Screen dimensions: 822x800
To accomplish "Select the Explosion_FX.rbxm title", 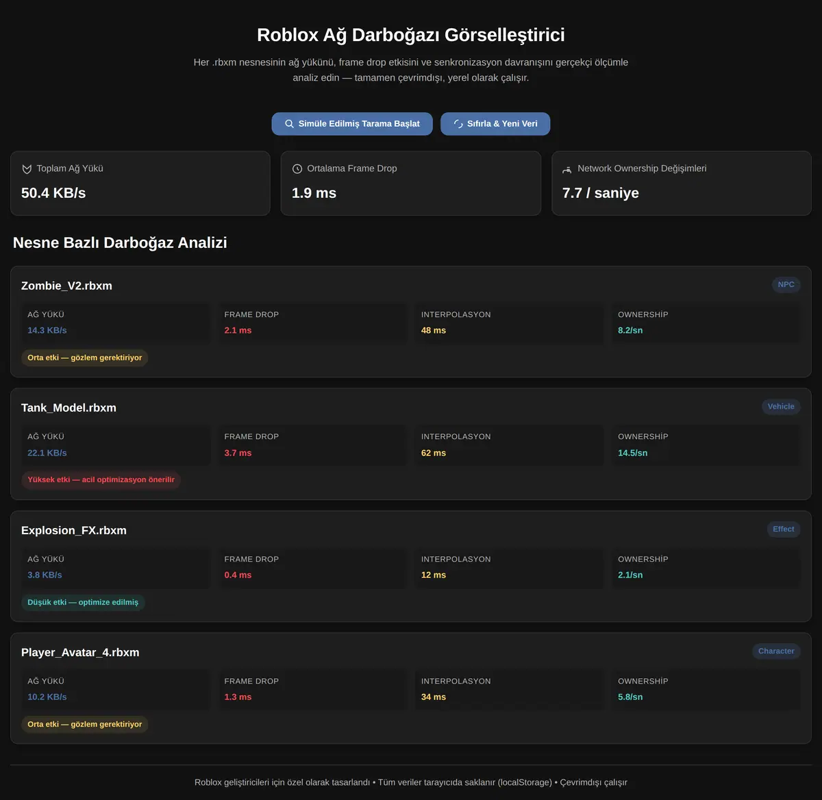I will pos(74,530).
